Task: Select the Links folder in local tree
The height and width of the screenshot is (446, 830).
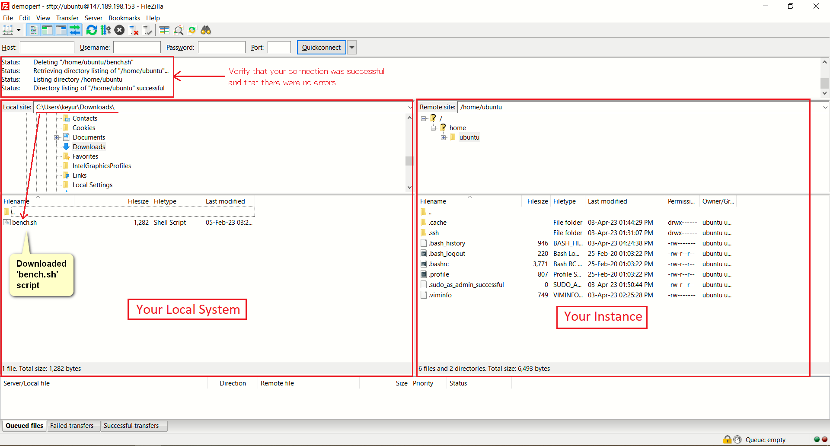Action: 80,175
